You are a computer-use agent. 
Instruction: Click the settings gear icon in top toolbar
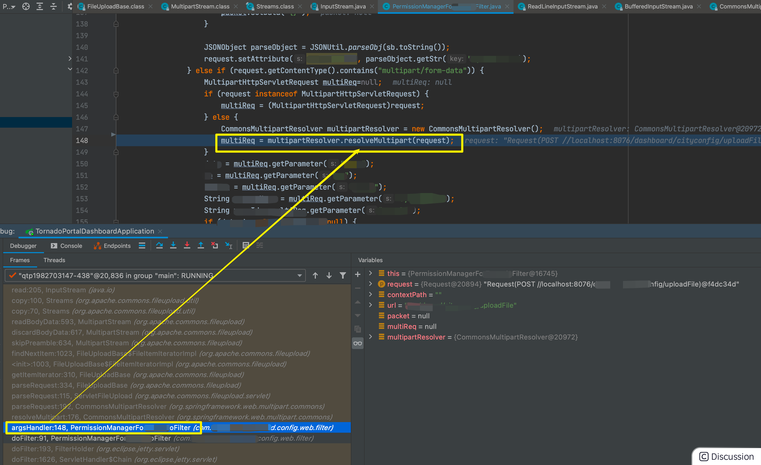[70, 6]
